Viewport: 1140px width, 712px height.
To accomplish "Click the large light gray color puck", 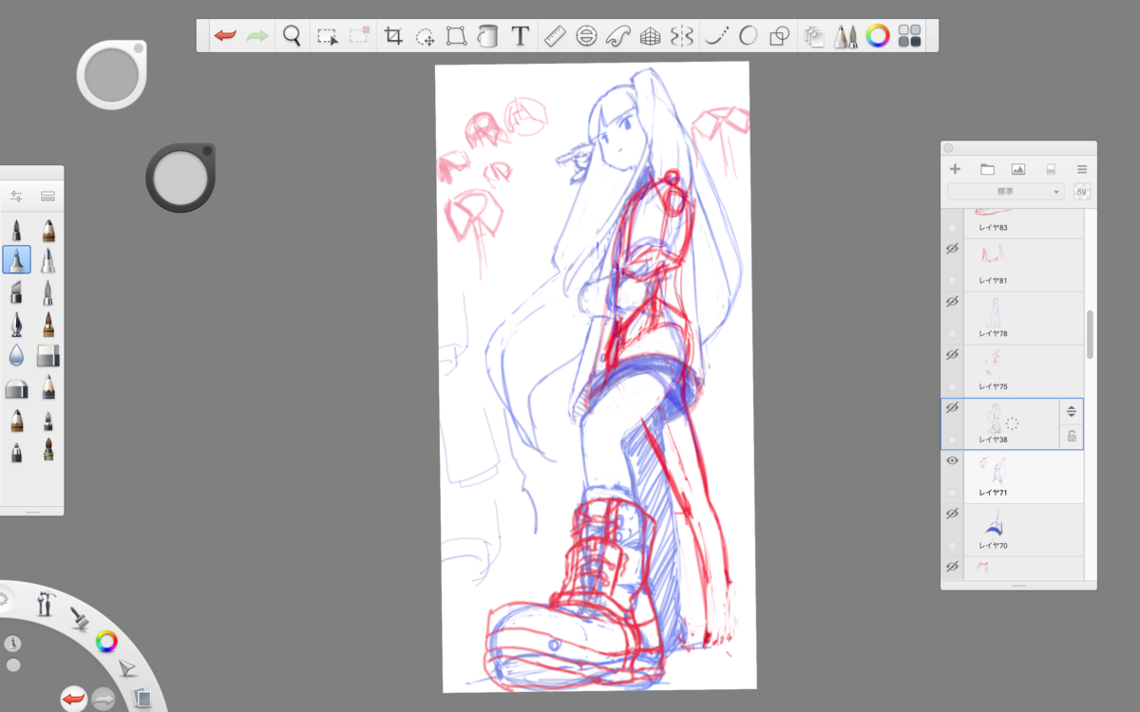I will pos(111,74).
